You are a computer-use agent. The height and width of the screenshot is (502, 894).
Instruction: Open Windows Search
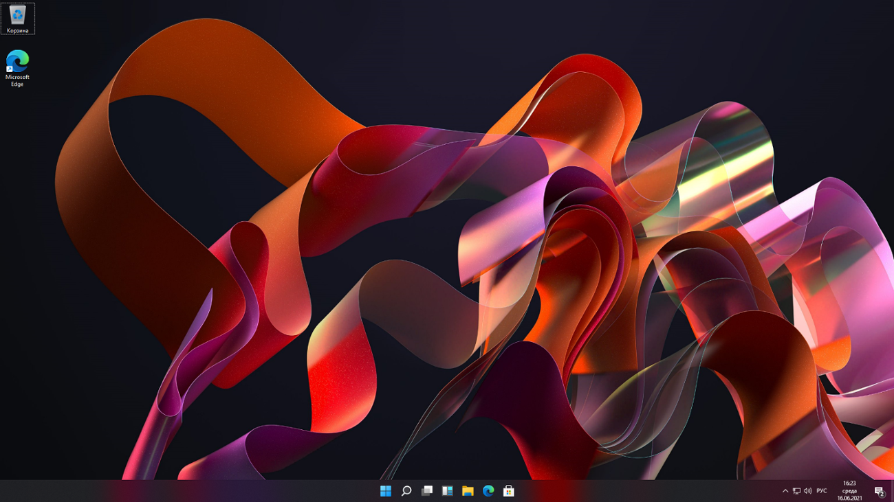(405, 491)
